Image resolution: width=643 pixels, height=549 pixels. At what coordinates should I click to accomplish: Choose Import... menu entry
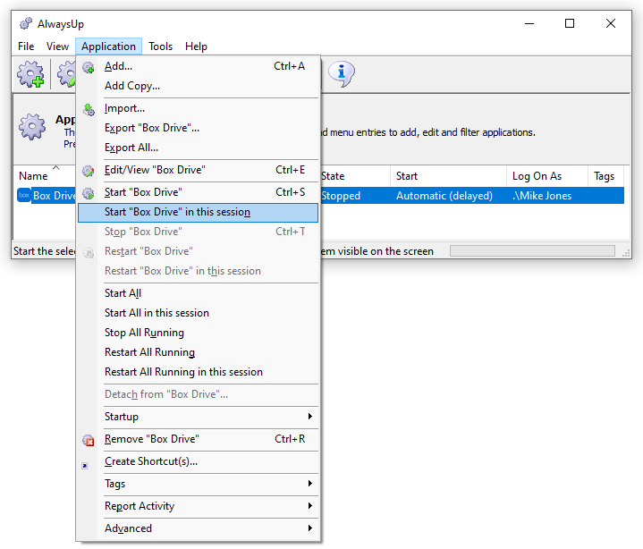point(198,109)
